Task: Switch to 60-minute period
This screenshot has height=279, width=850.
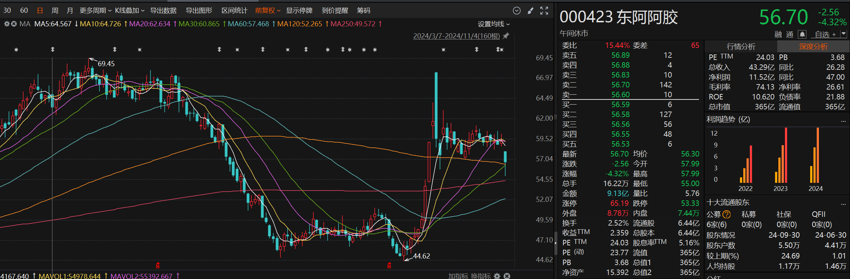Action: 24,11
